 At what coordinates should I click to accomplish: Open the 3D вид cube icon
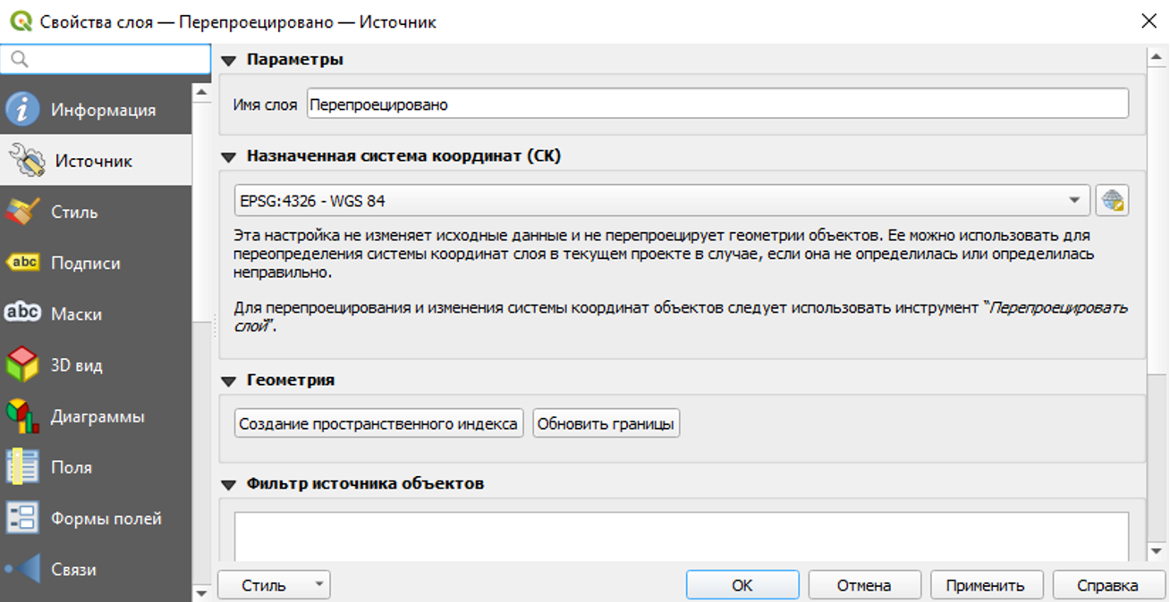[23, 365]
